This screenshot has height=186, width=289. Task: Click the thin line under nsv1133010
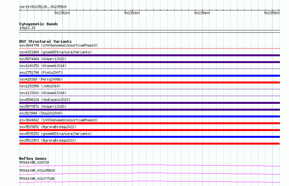149,96
